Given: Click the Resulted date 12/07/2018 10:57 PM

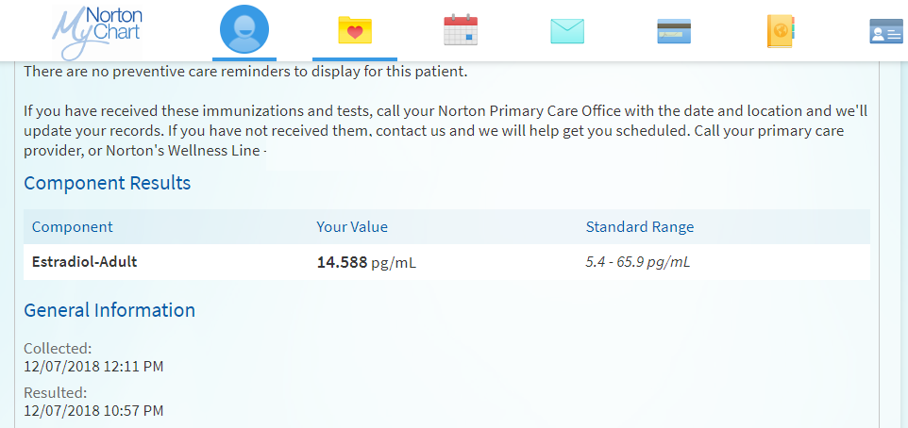Looking at the screenshot, I should [x=93, y=410].
